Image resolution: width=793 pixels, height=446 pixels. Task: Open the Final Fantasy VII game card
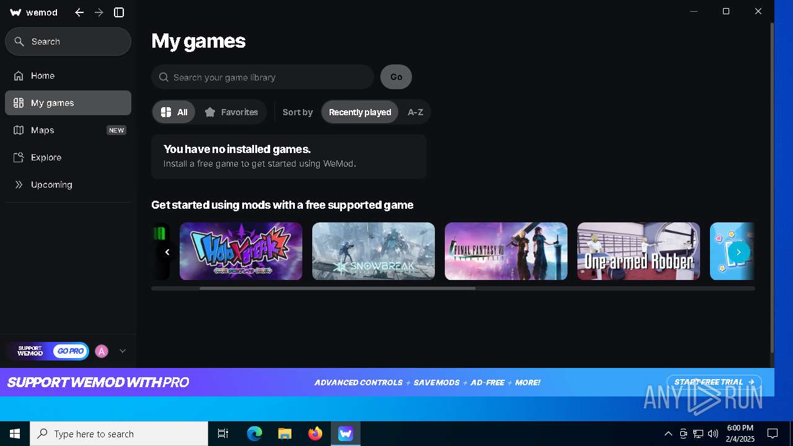[x=506, y=251]
